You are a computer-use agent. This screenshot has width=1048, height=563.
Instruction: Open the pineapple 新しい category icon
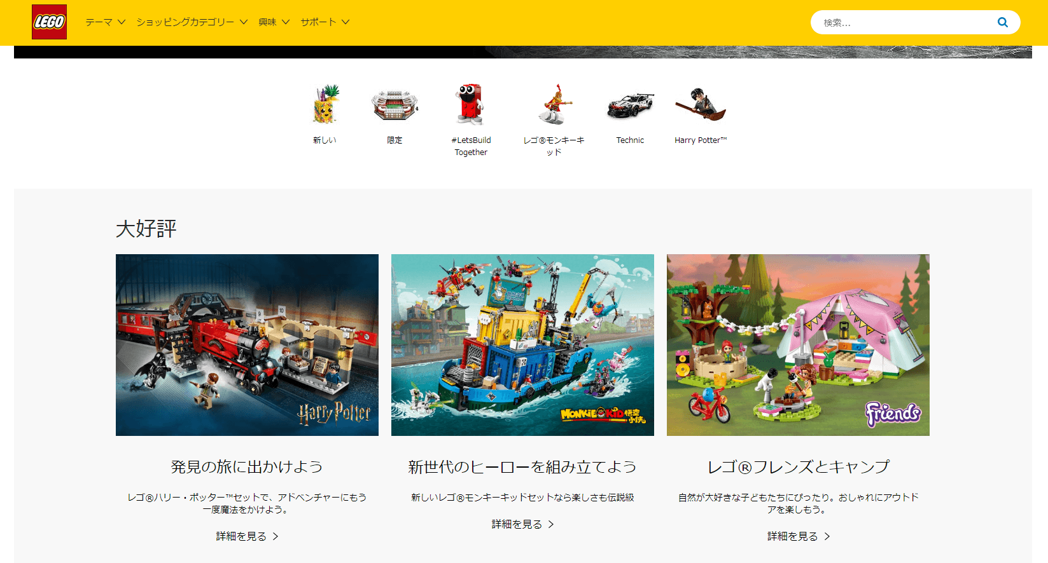coord(325,104)
